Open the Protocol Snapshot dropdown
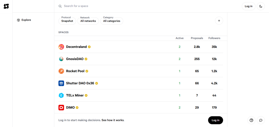Screen dimensions: 269x127 pyautogui.click(x=67, y=21)
